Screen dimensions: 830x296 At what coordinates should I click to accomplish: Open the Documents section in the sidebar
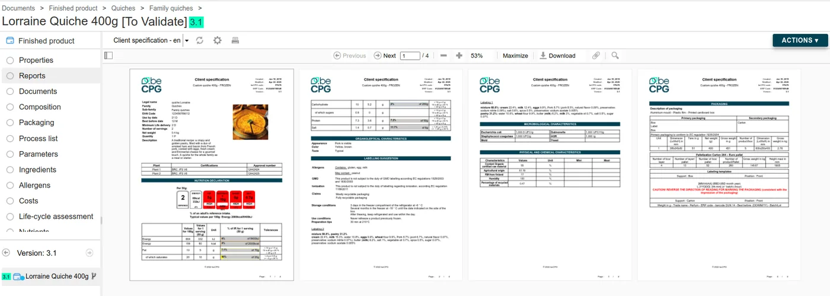pos(38,91)
